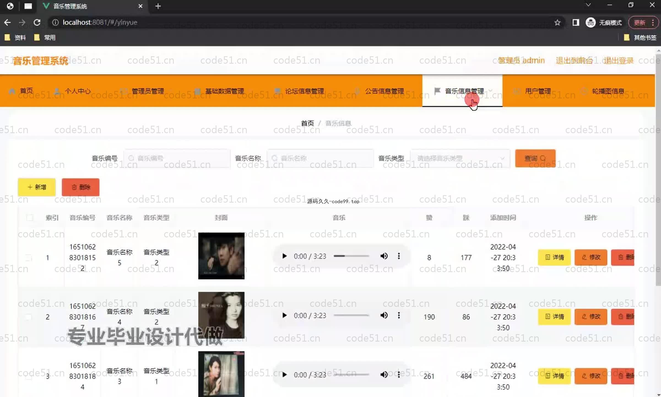Open more options on row 3 audio player

(399, 375)
